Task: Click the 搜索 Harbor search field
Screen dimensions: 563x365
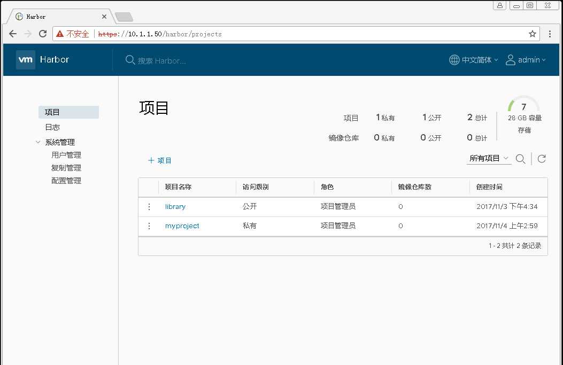Action: click(161, 60)
